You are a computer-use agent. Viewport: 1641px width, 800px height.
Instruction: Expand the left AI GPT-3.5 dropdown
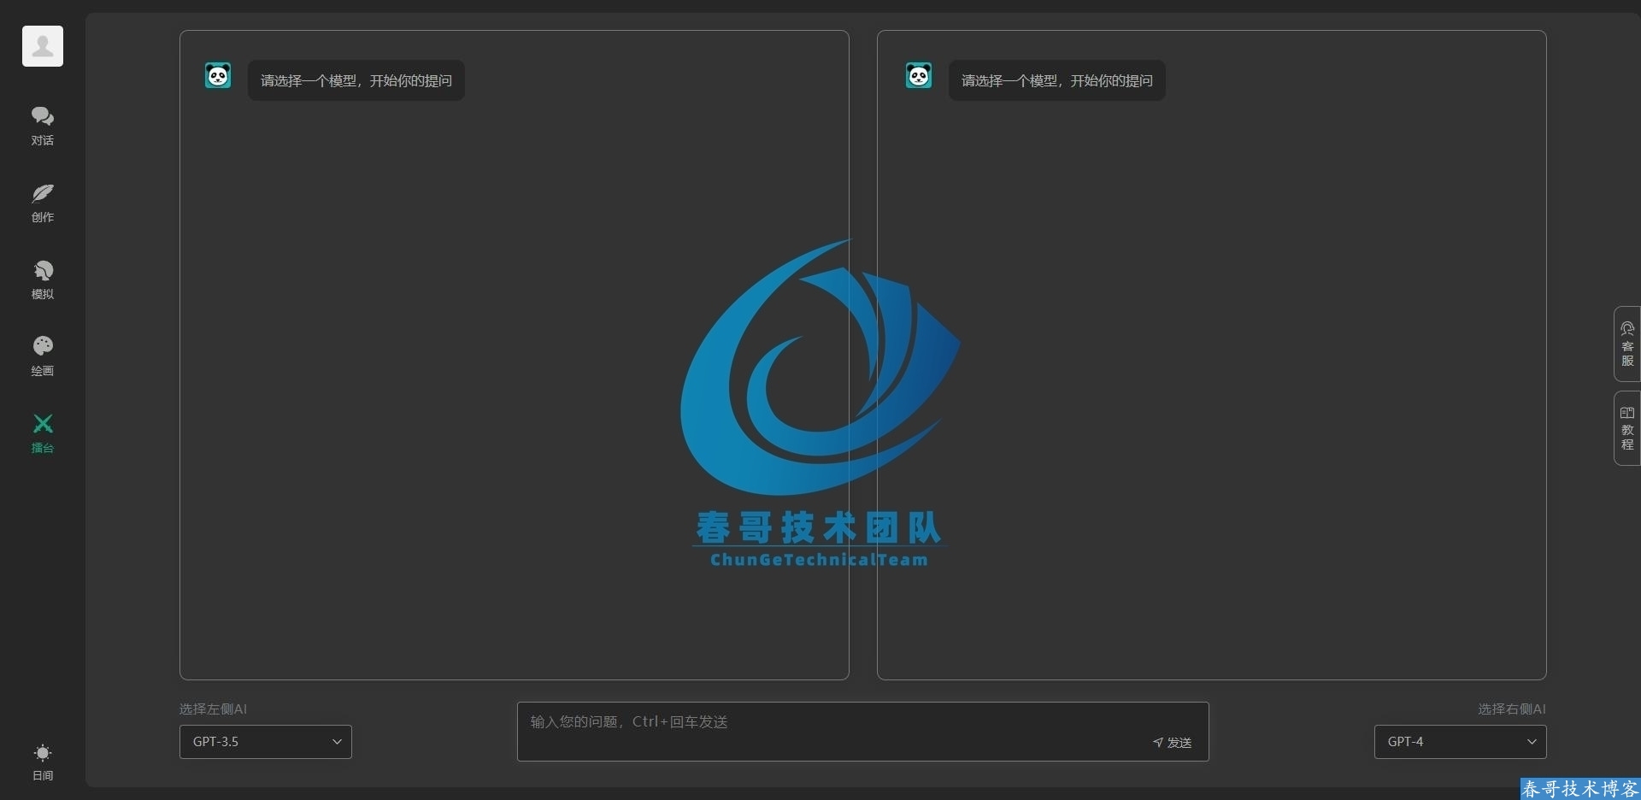pyautogui.click(x=265, y=742)
